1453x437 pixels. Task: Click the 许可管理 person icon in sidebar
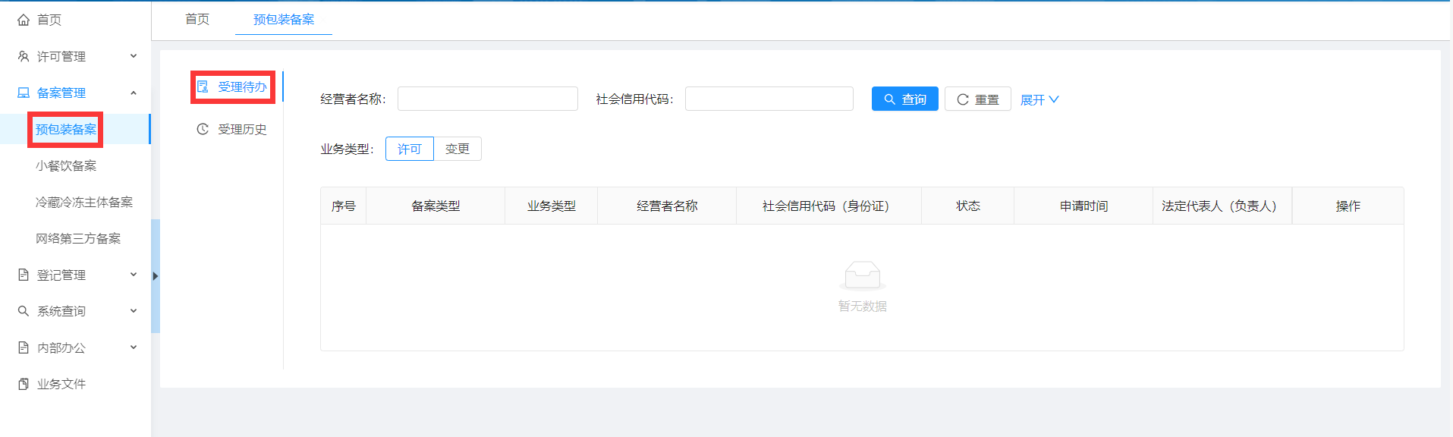tap(24, 56)
